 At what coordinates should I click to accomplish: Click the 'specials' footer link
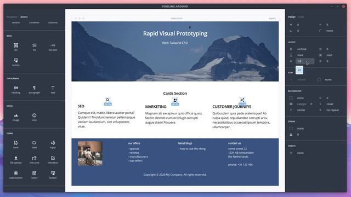pos(134,149)
